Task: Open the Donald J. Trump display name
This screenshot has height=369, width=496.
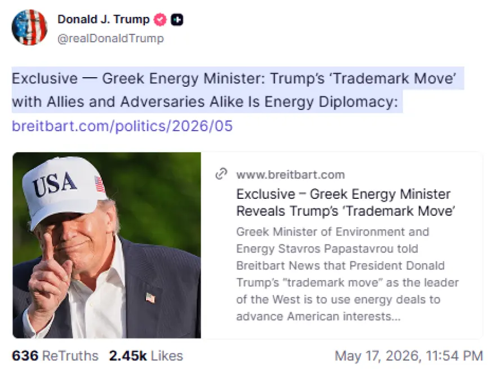Action: click(104, 20)
